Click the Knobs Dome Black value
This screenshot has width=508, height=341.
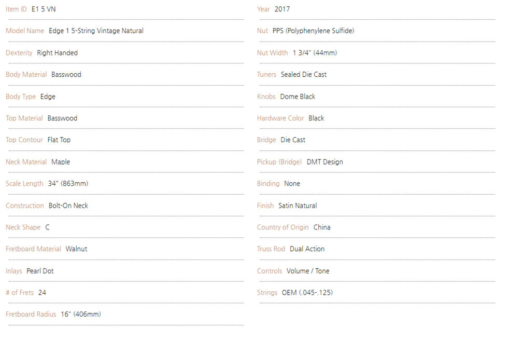[298, 97]
